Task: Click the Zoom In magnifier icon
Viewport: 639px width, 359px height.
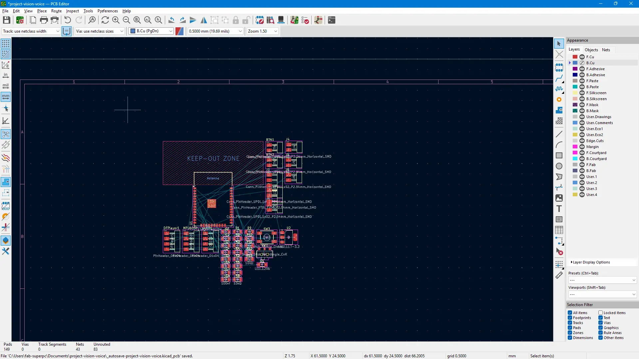Action: [x=116, y=20]
